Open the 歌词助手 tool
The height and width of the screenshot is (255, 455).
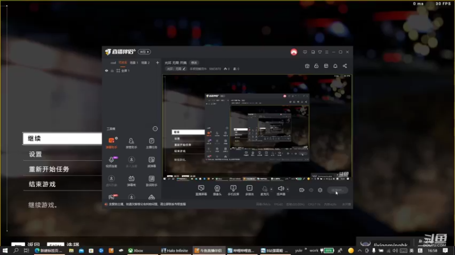coord(151,180)
